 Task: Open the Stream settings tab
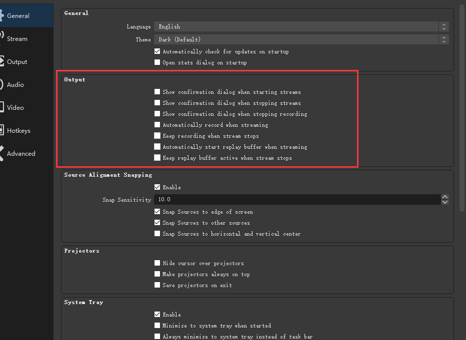coord(26,38)
